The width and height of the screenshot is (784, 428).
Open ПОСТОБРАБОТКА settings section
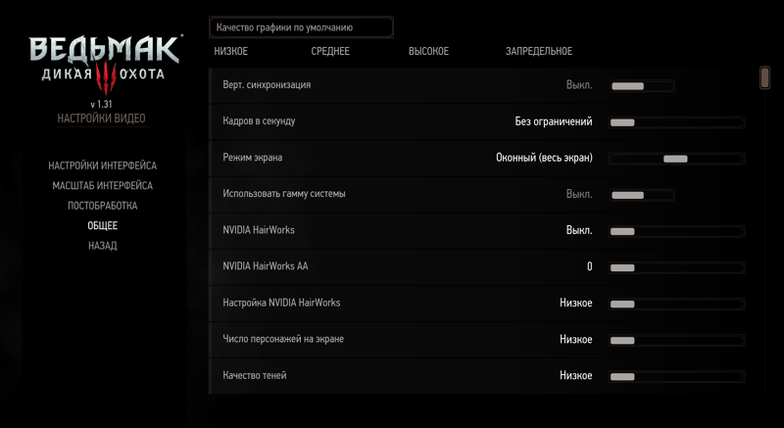pyautogui.click(x=103, y=206)
